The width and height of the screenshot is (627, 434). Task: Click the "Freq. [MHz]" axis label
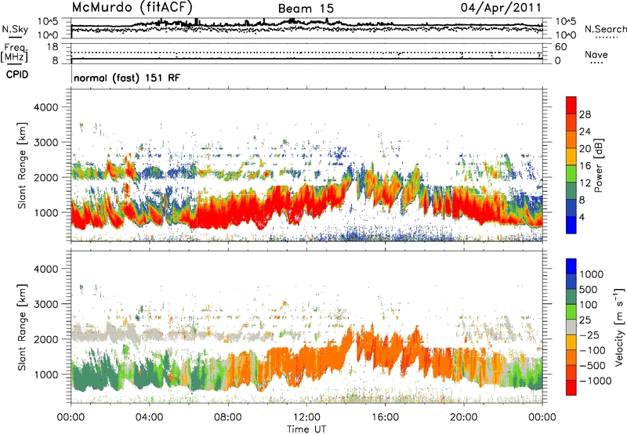[x=14, y=52]
